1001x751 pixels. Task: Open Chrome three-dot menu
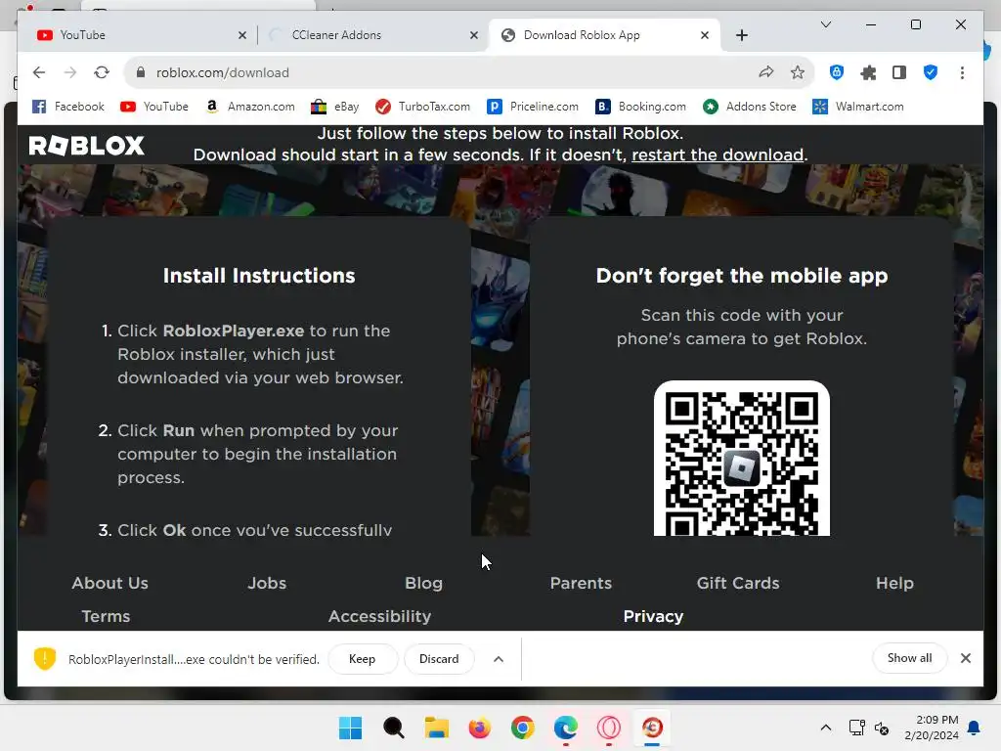coord(962,72)
